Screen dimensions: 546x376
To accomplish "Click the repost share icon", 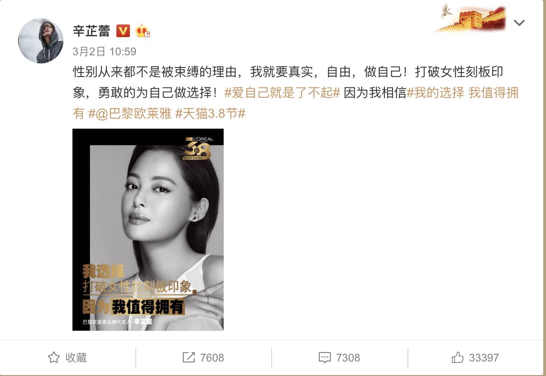I will [189, 357].
